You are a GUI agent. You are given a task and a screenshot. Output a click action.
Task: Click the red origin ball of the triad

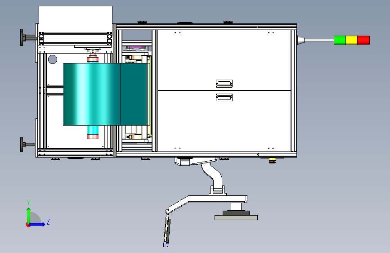[28, 225]
